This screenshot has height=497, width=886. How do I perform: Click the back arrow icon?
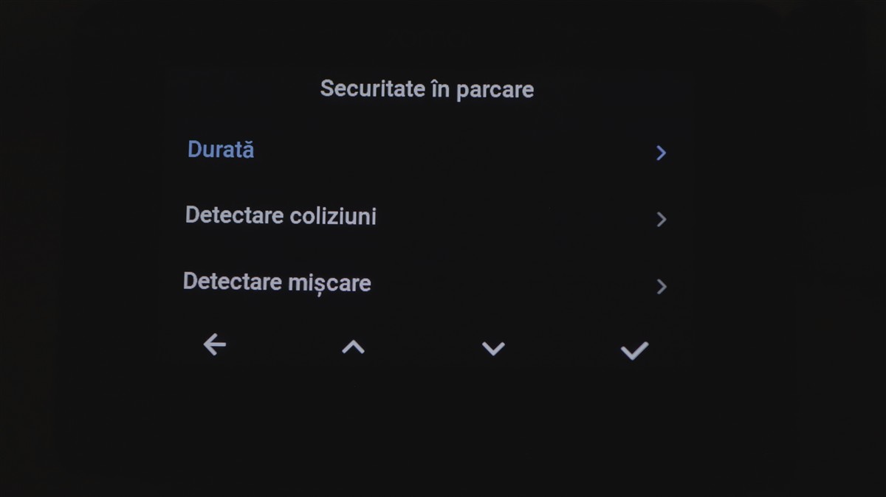click(x=214, y=344)
